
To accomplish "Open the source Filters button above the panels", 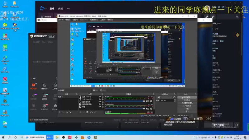I will tap(103, 90).
